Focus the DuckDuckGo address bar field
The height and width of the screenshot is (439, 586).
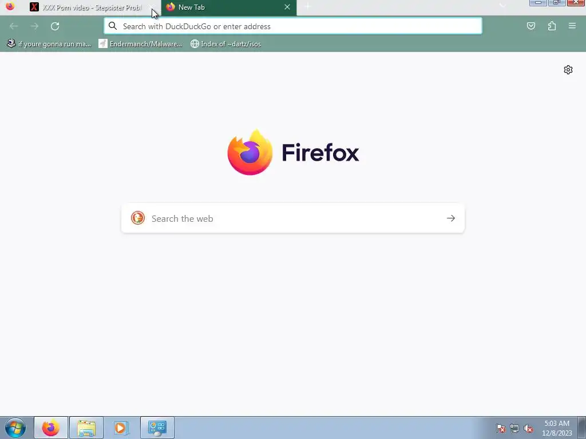(x=293, y=26)
